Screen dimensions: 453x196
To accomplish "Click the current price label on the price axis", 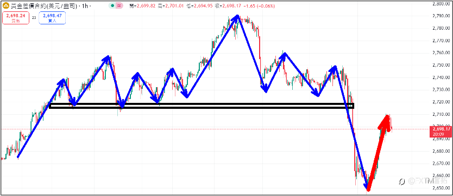I will click(441, 132).
